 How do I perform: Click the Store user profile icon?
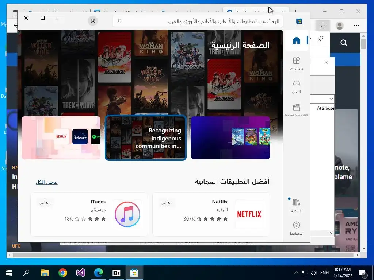(93, 21)
